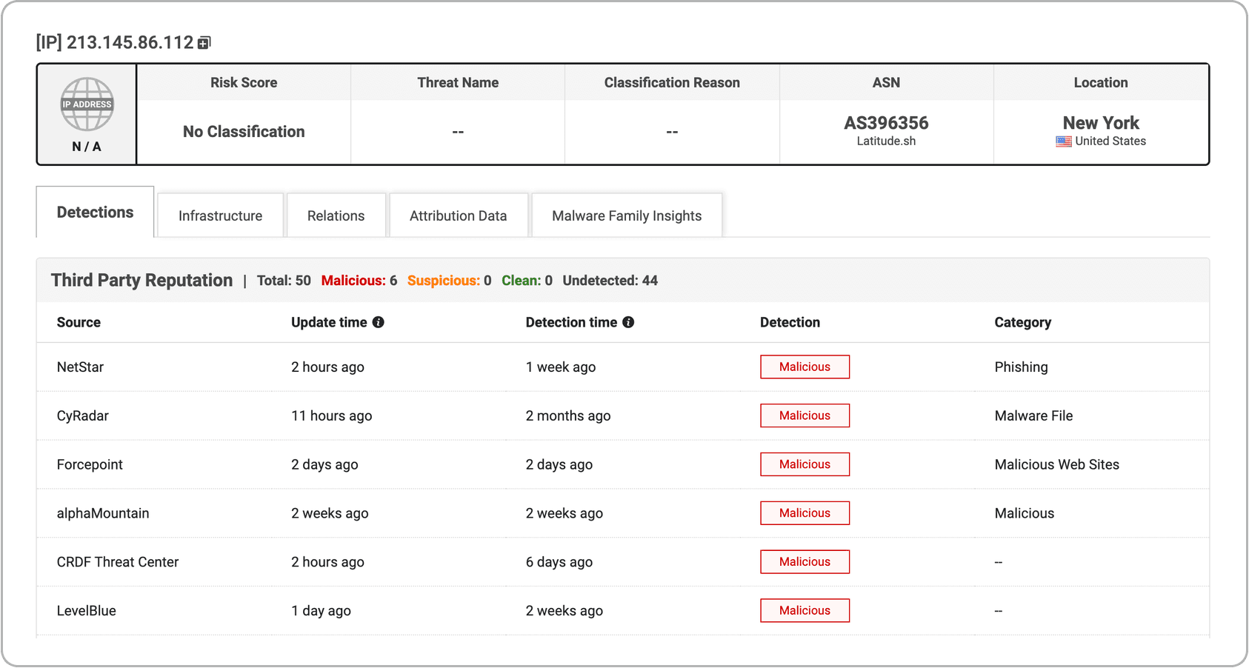This screenshot has width=1249, height=668.
Task: Click the Detection column header
Action: [790, 322]
